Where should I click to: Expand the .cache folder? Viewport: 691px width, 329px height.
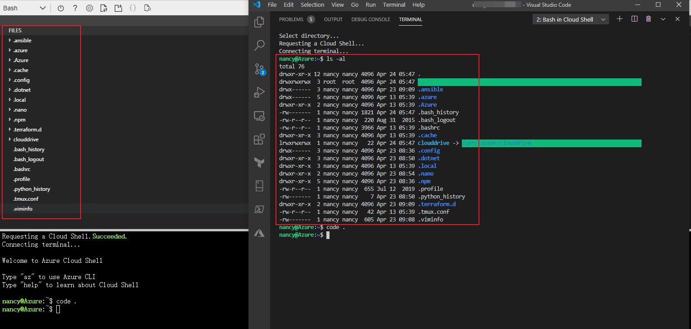[x=21, y=70]
